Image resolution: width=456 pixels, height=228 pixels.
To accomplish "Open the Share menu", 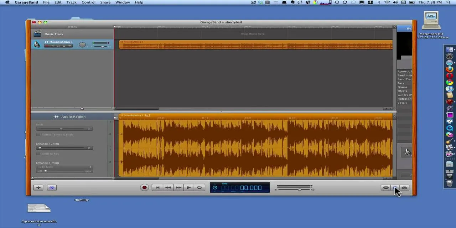I will pyautogui.click(x=105, y=2).
